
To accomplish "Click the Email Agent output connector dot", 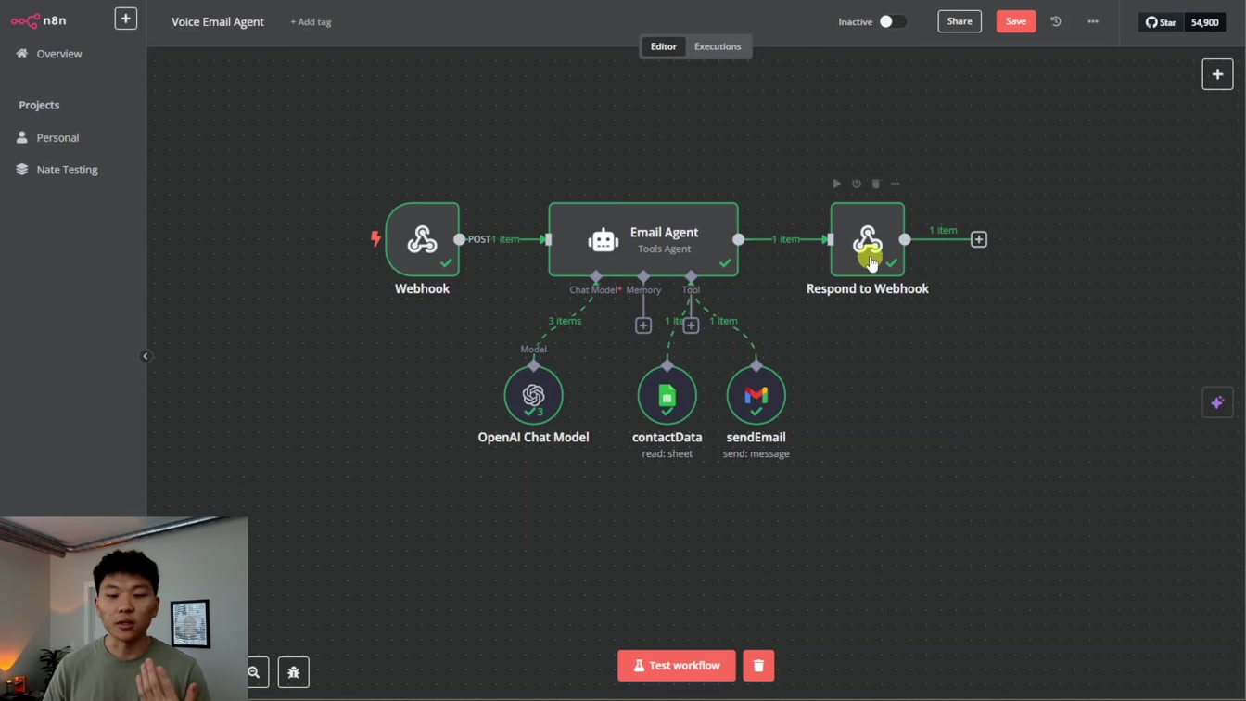I will click(x=738, y=239).
